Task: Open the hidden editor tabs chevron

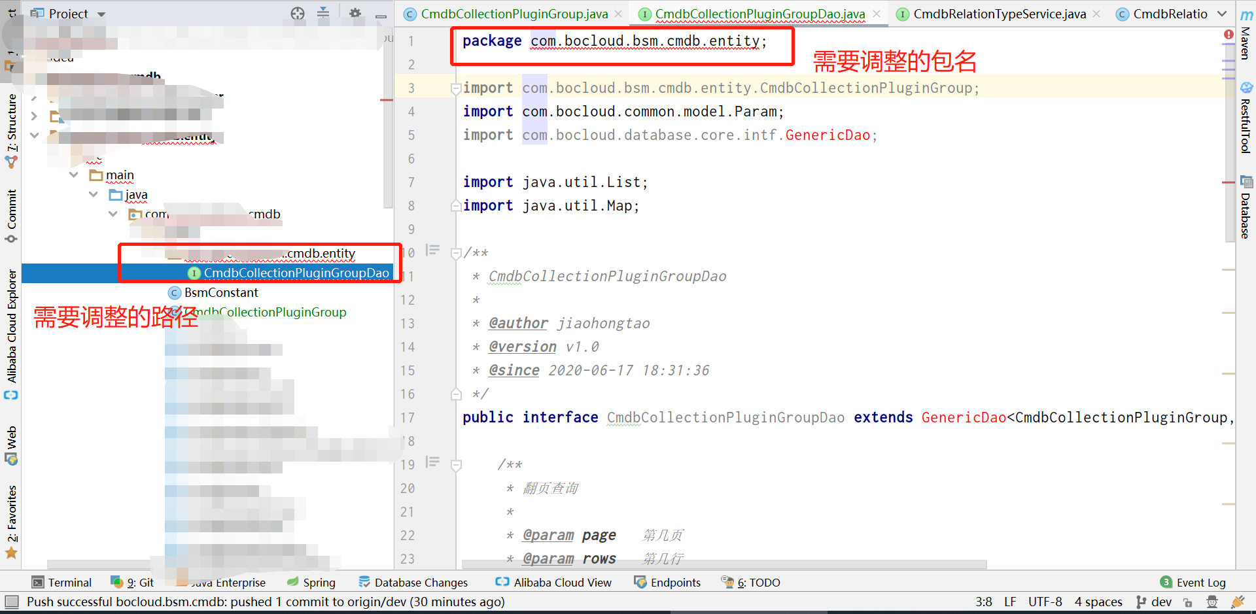Action: point(1223,13)
